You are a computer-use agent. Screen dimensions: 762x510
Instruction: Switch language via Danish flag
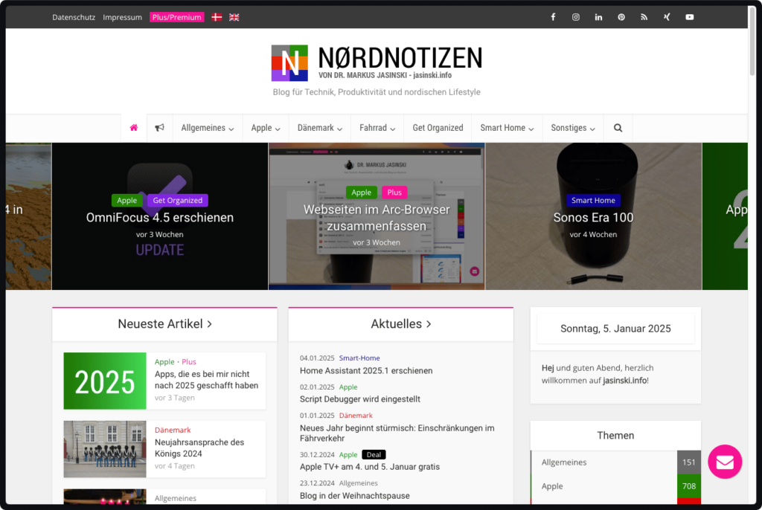tap(217, 17)
